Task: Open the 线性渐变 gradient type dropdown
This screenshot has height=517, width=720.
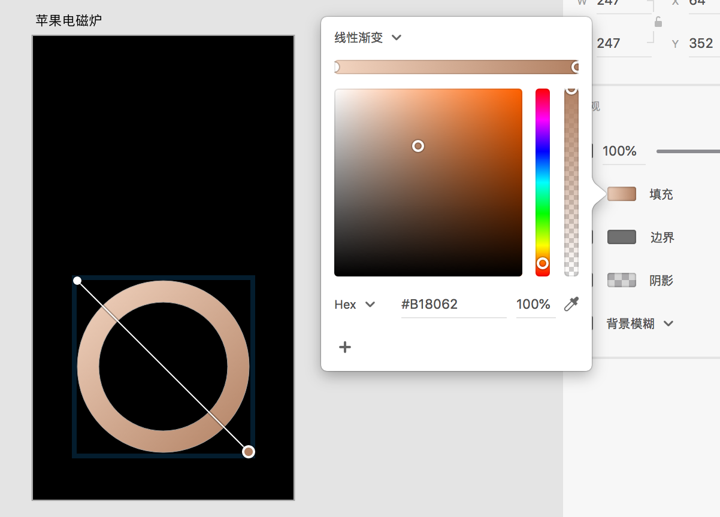Action: (x=368, y=38)
